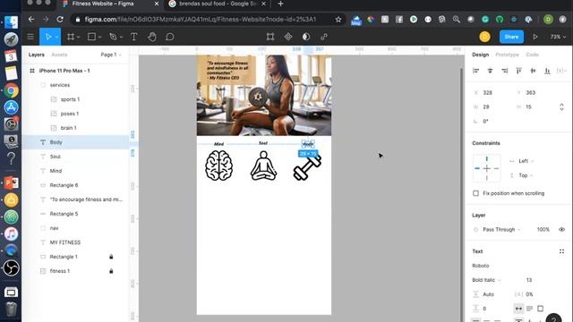Click the Align left icon
The image size is (573, 322).
(475, 71)
